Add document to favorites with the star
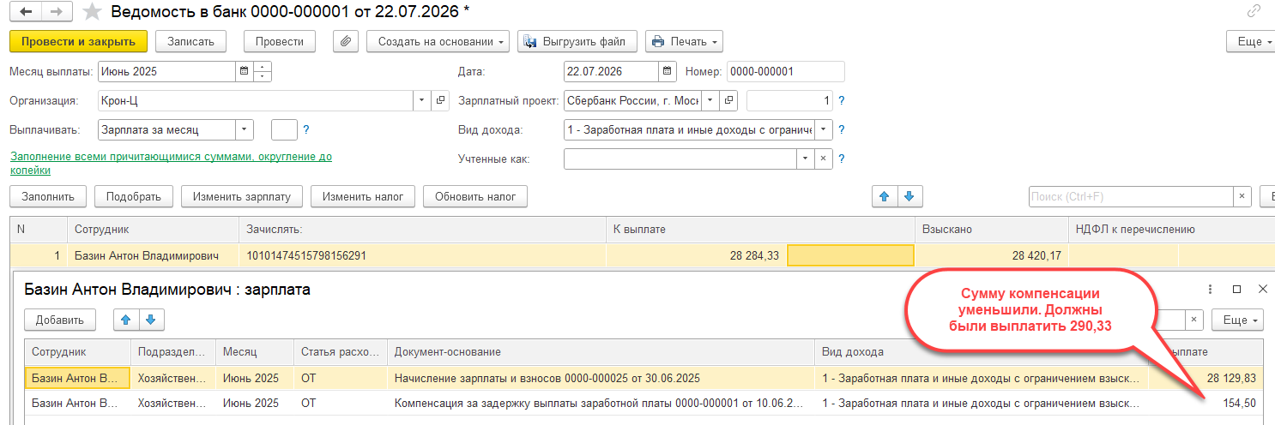This screenshot has height=425, width=1275. coord(93,12)
